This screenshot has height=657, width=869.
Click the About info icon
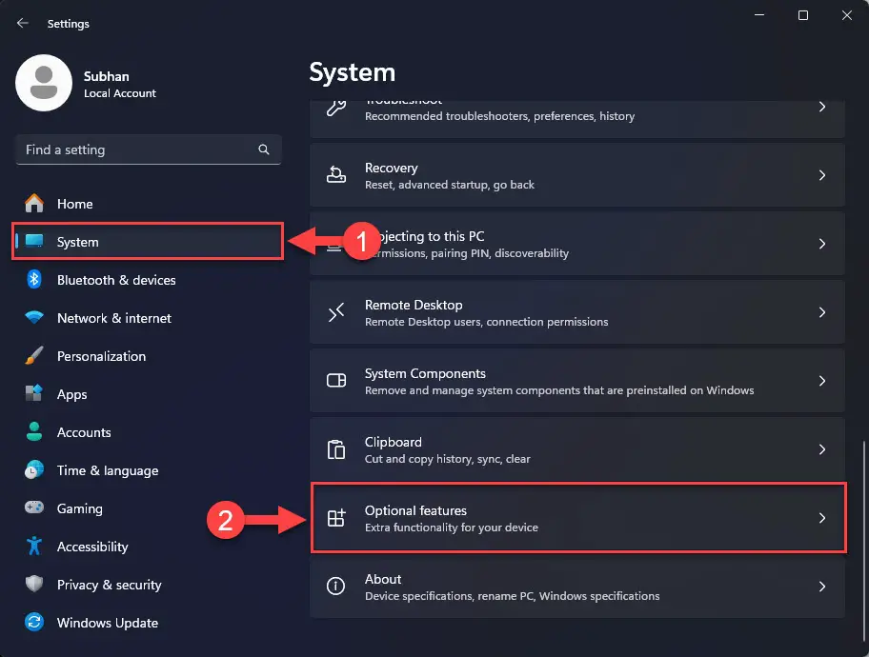click(335, 587)
